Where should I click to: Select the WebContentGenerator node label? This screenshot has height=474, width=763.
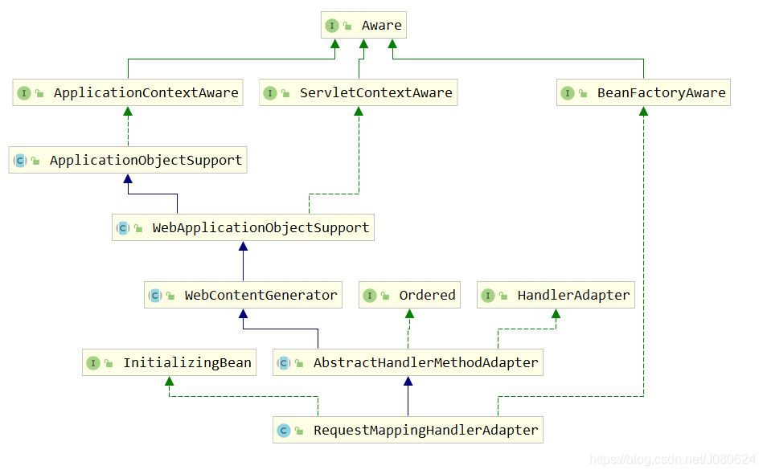point(260,296)
